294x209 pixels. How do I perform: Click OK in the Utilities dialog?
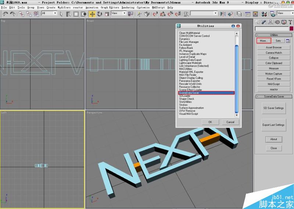coord(210,122)
